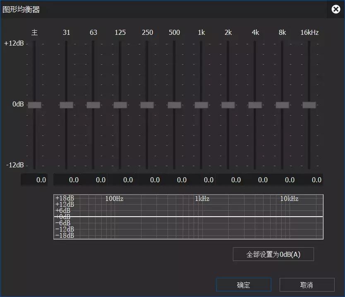Click the 250Hz band slider handle
This screenshot has width=345, height=297.
tap(147, 105)
